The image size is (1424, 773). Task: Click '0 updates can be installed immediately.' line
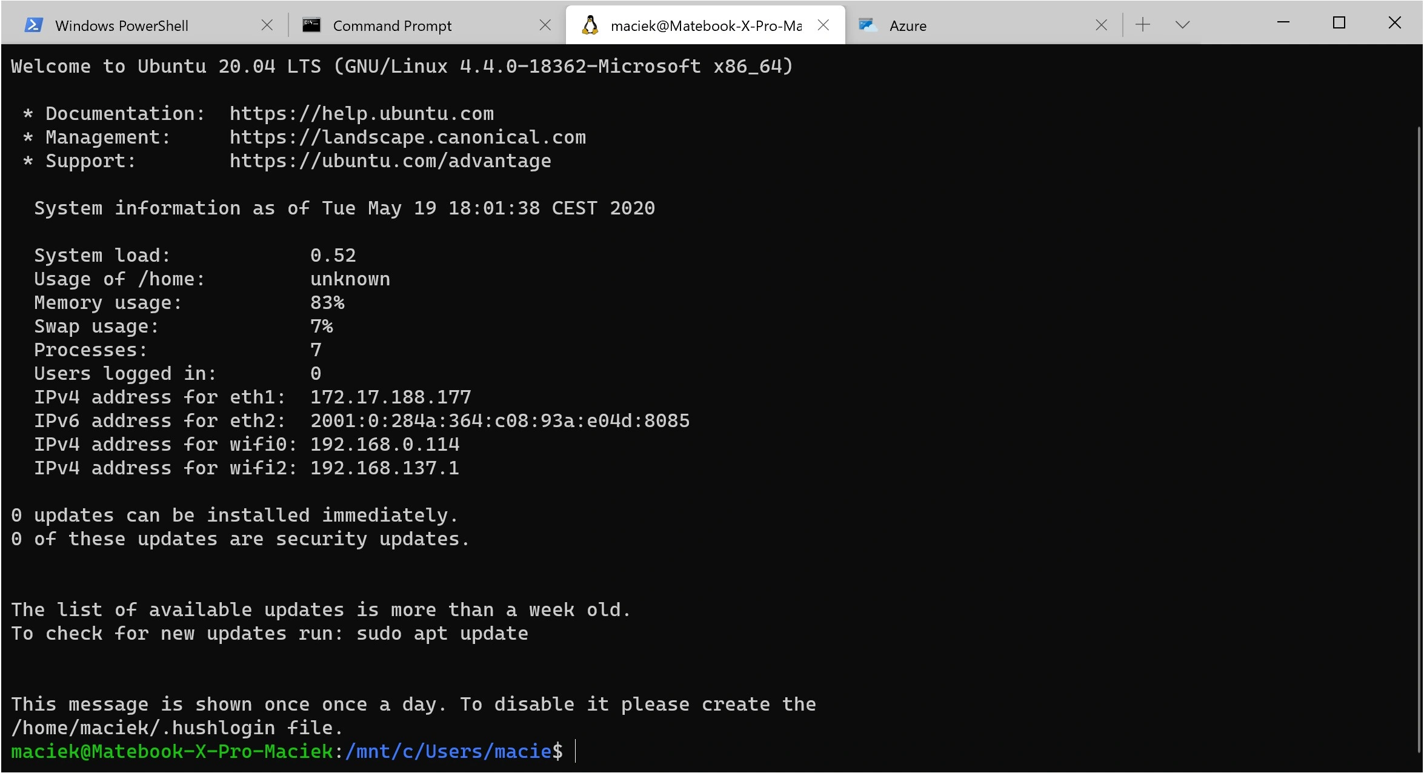pyautogui.click(x=235, y=516)
